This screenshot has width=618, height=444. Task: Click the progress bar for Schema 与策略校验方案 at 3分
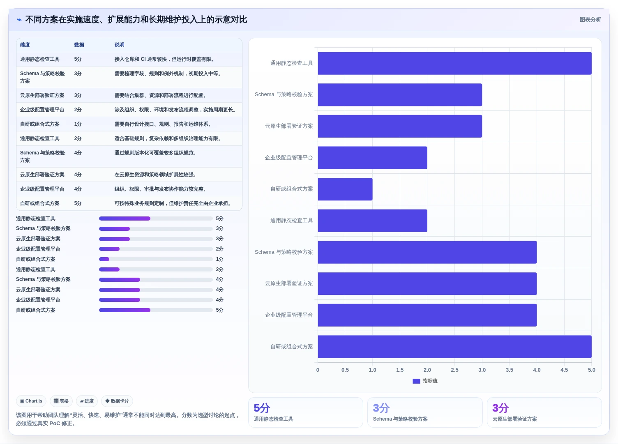(156, 229)
